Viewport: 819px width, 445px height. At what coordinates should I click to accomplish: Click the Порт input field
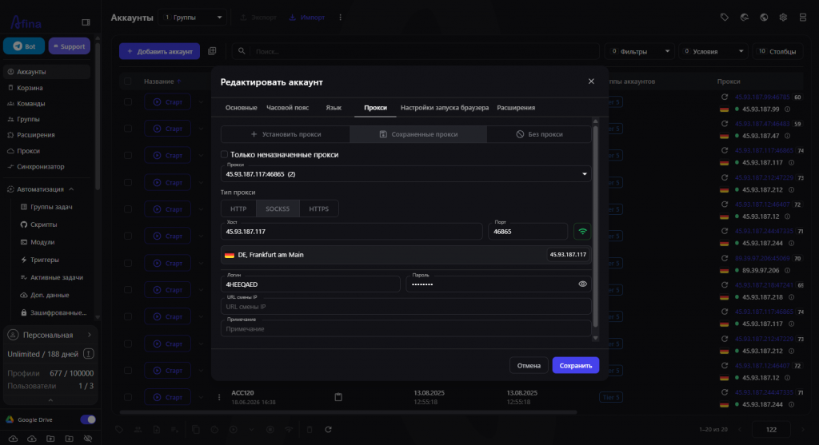528,231
